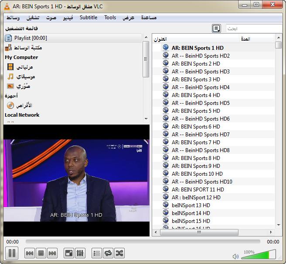Skip to the next media item

pos(52,253)
